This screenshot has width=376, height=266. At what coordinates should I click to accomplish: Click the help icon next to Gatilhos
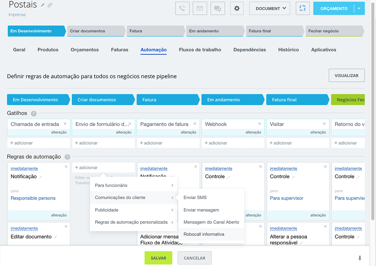tap(34, 113)
